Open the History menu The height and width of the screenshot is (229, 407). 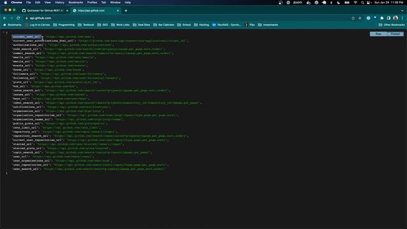coord(60,3)
